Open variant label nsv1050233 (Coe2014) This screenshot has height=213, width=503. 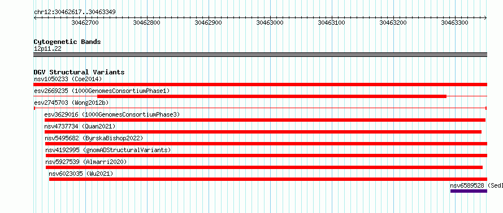pos(68,79)
